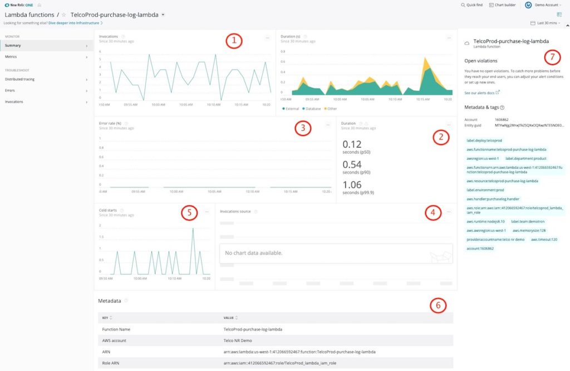Open the home icon beside New Relic ONE
The width and height of the screenshot is (570, 371).
point(40,5)
